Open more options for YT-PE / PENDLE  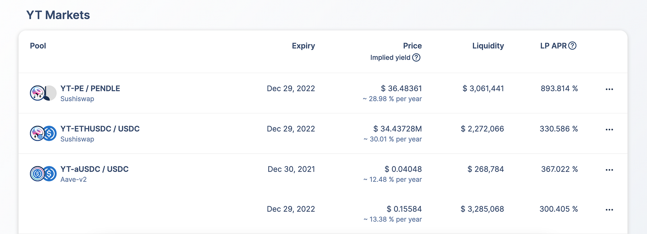tap(609, 89)
